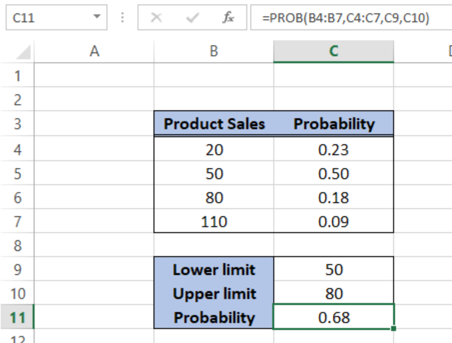Select column A header
452x343 pixels.
click(x=95, y=52)
